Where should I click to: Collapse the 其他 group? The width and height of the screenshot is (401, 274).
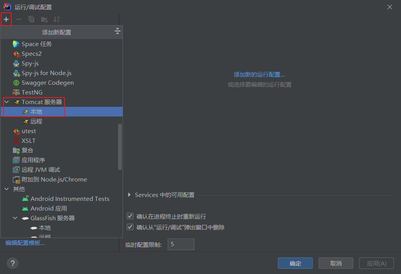tap(7, 189)
